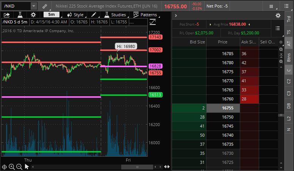Screen dimensions: 294x171
Task: Click the 16828 magenta price level label
Action: click(x=155, y=66)
